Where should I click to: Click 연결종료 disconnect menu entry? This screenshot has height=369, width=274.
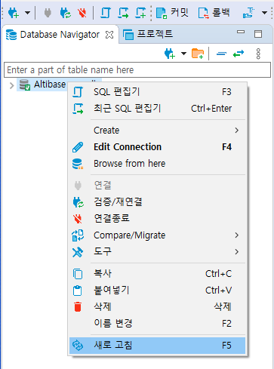[157, 218]
